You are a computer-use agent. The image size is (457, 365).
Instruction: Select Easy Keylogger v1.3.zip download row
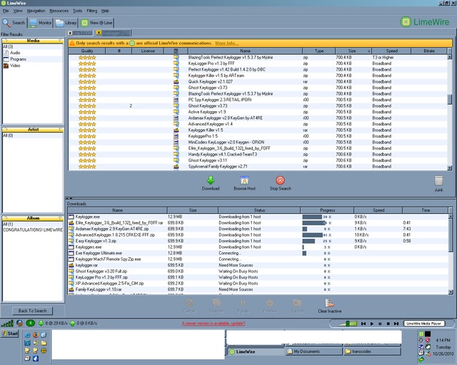pos(258,241)
